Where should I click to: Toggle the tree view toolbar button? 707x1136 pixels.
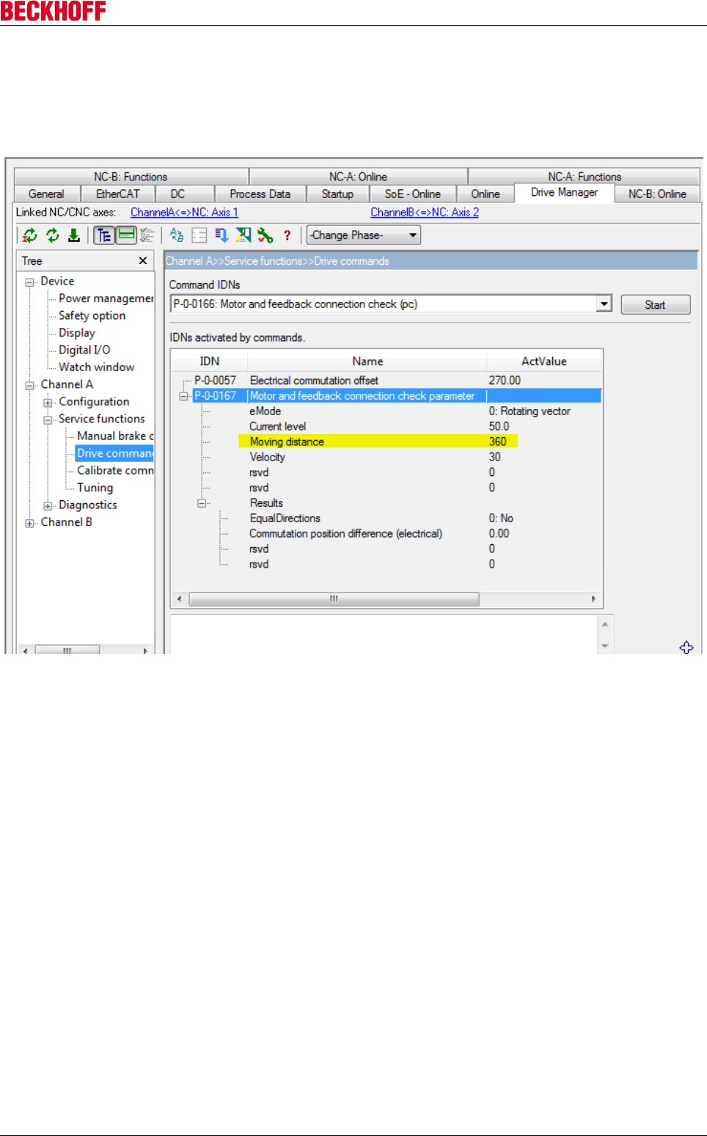[104, 235]
